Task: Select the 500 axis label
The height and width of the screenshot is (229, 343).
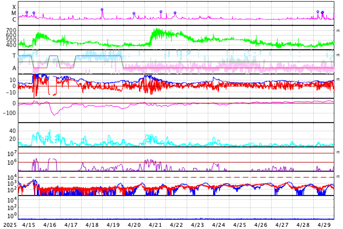Action: point(11,40)
